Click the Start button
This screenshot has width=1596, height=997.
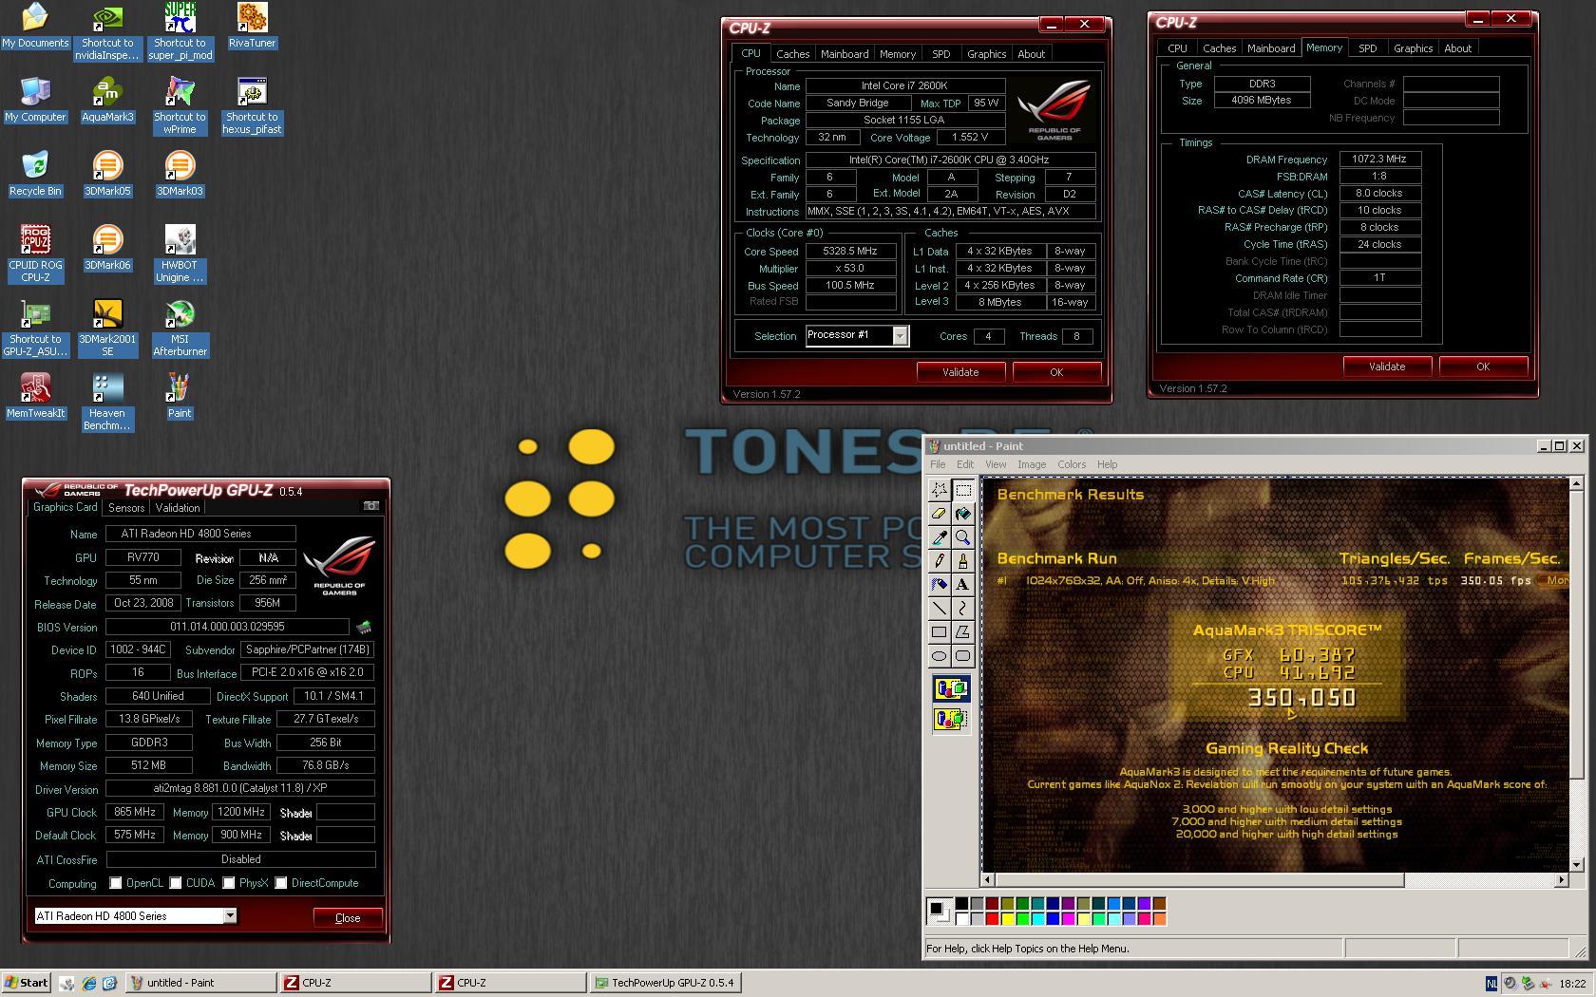coord(27,983)
